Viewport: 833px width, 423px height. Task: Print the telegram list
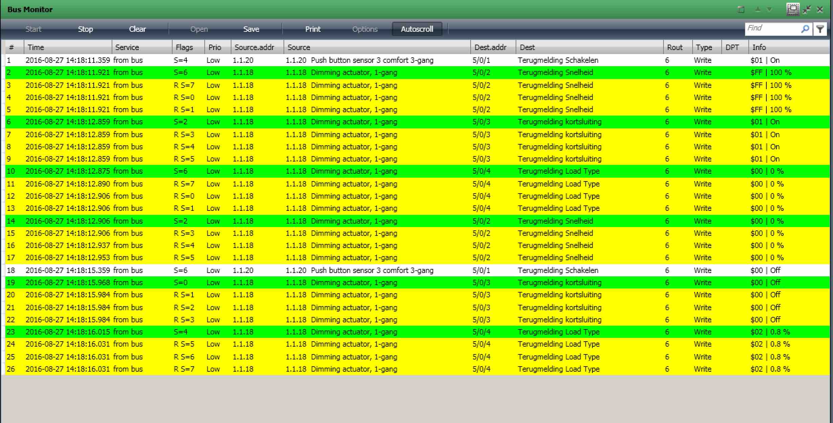pos(313,29)
